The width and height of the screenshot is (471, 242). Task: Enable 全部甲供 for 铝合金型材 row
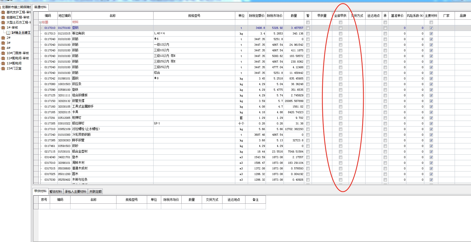tap(340, 152)
